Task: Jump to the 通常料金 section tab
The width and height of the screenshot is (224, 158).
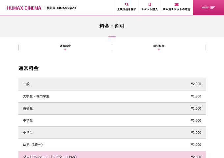Action: (65, 46)
